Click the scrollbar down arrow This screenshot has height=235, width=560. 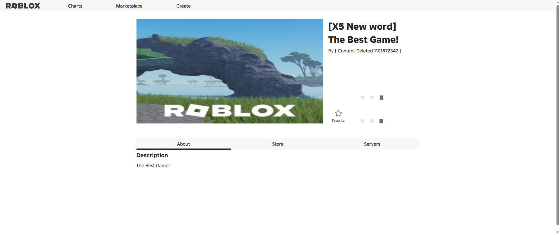tap(558, 232)
